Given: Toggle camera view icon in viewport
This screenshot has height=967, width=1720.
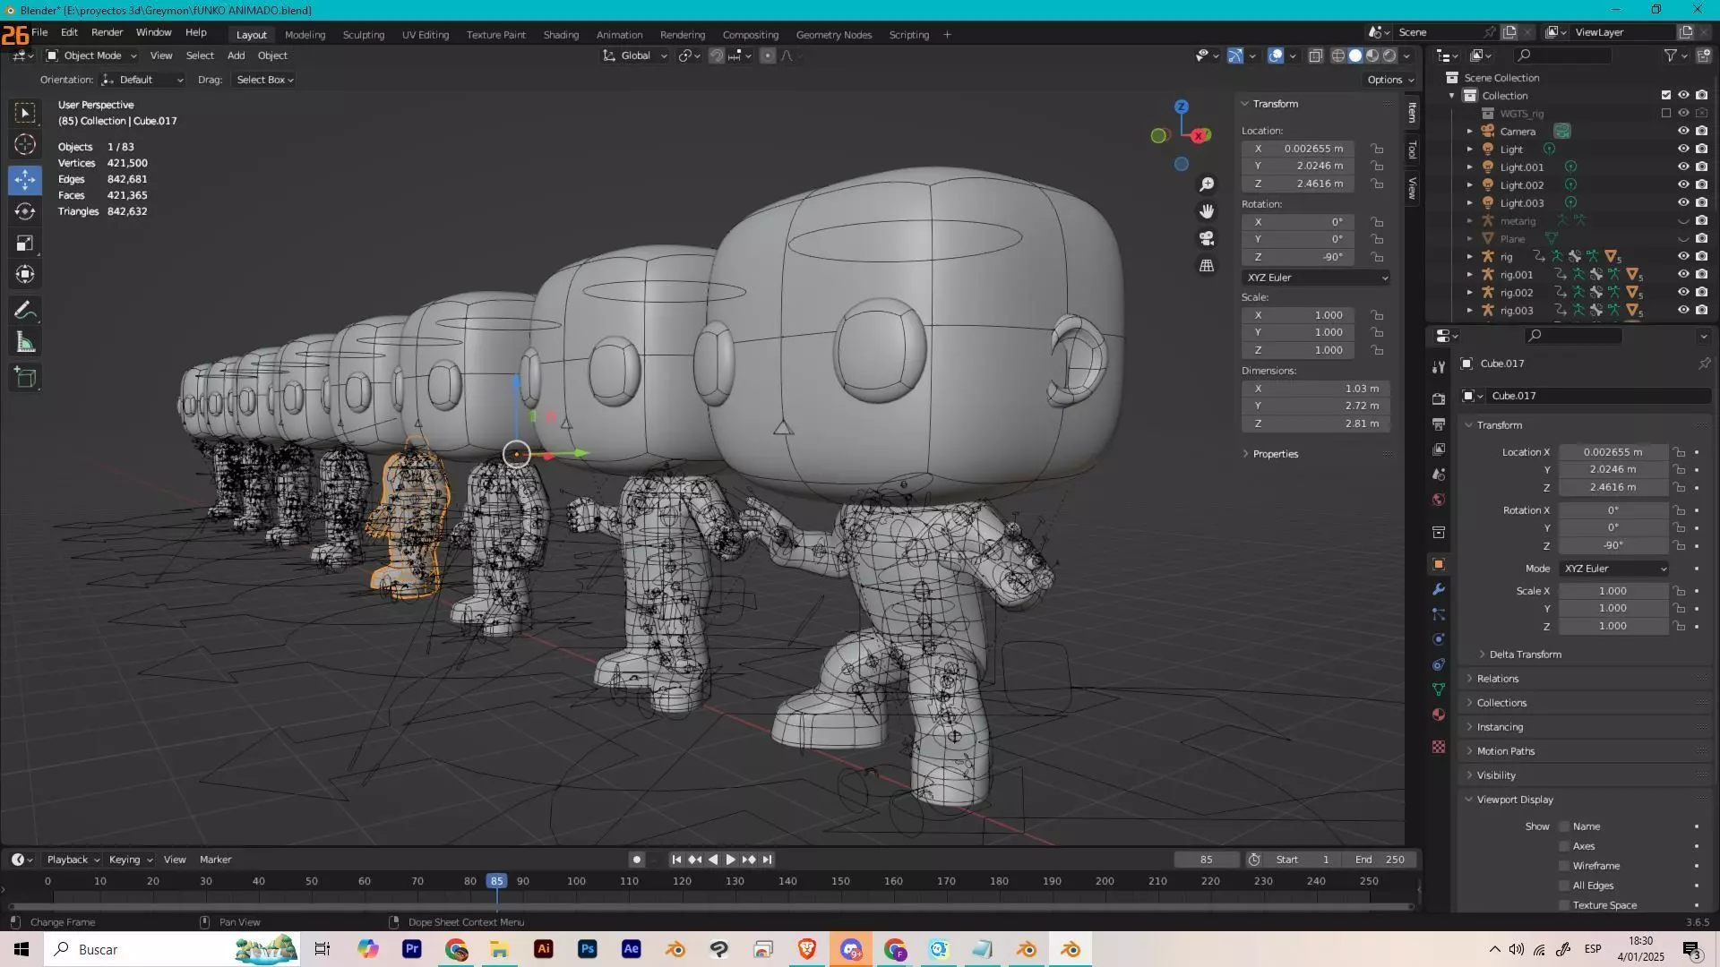Looking at the screenshot, I should (1207, 238).
